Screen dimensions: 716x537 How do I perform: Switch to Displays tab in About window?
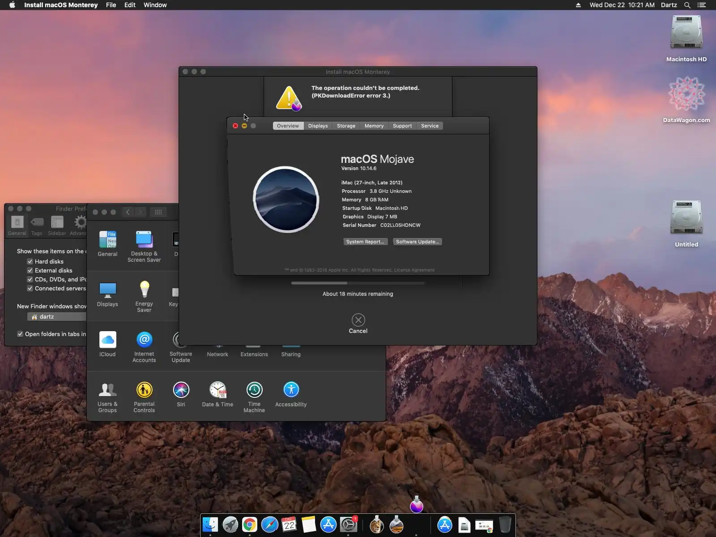[318, 126]
